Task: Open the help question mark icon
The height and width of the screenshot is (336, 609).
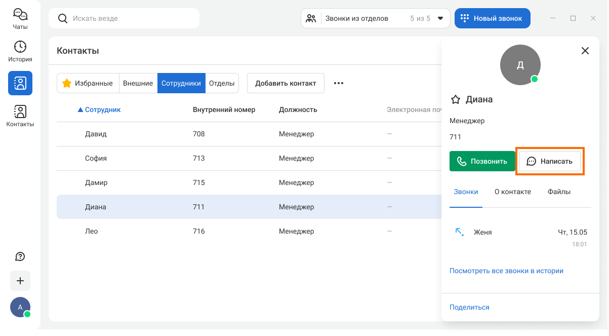Action: coord(20,256)
